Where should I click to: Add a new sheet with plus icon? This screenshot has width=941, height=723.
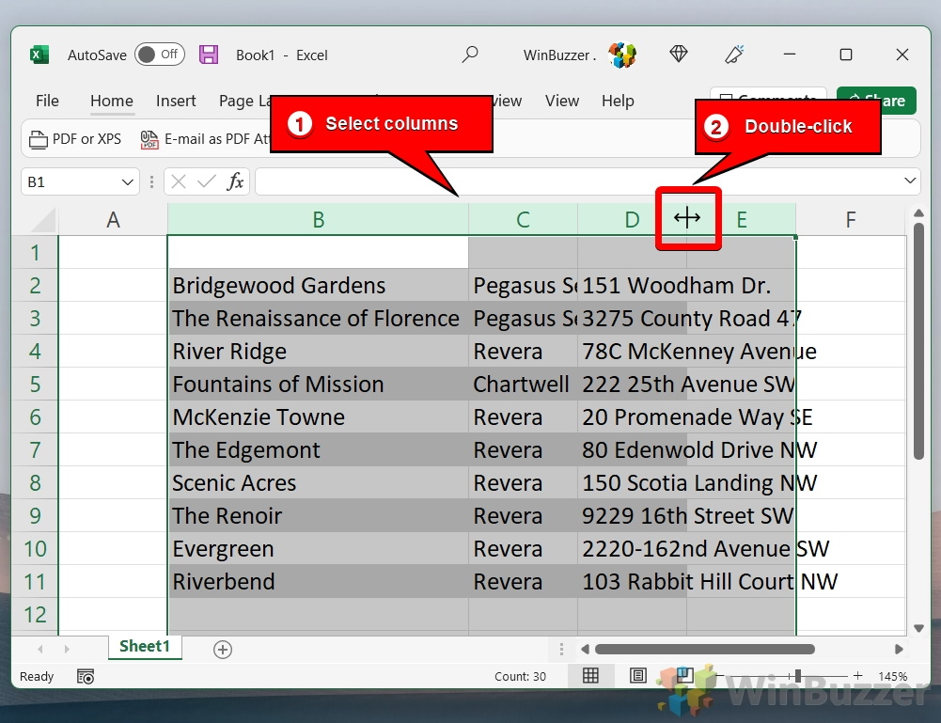coord(223,650)
